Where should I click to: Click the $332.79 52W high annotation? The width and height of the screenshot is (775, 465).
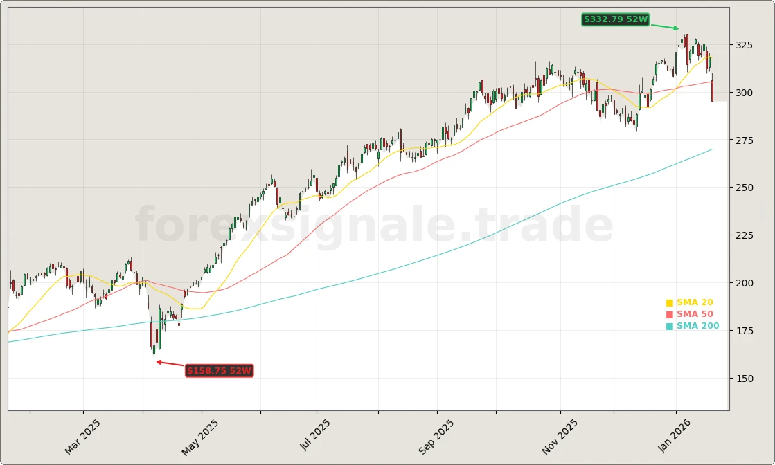(x=615, y=19)
